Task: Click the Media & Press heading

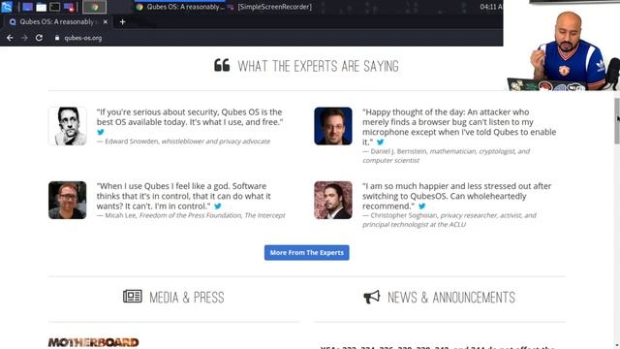Action: point(187,298)
